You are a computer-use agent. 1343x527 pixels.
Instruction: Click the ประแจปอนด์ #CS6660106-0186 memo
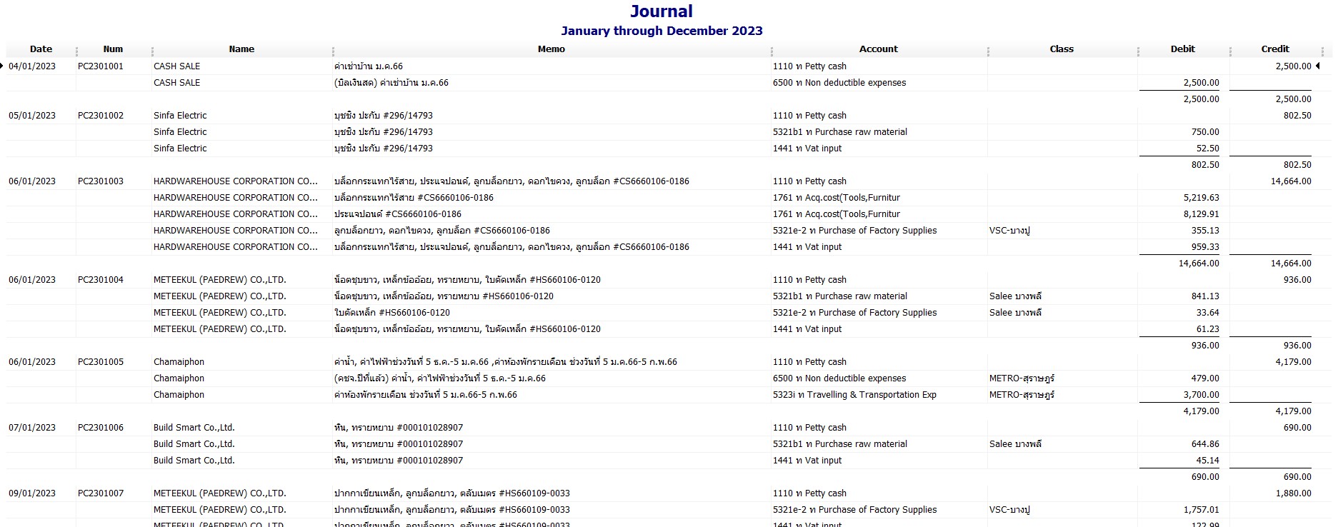coord(398,214)
